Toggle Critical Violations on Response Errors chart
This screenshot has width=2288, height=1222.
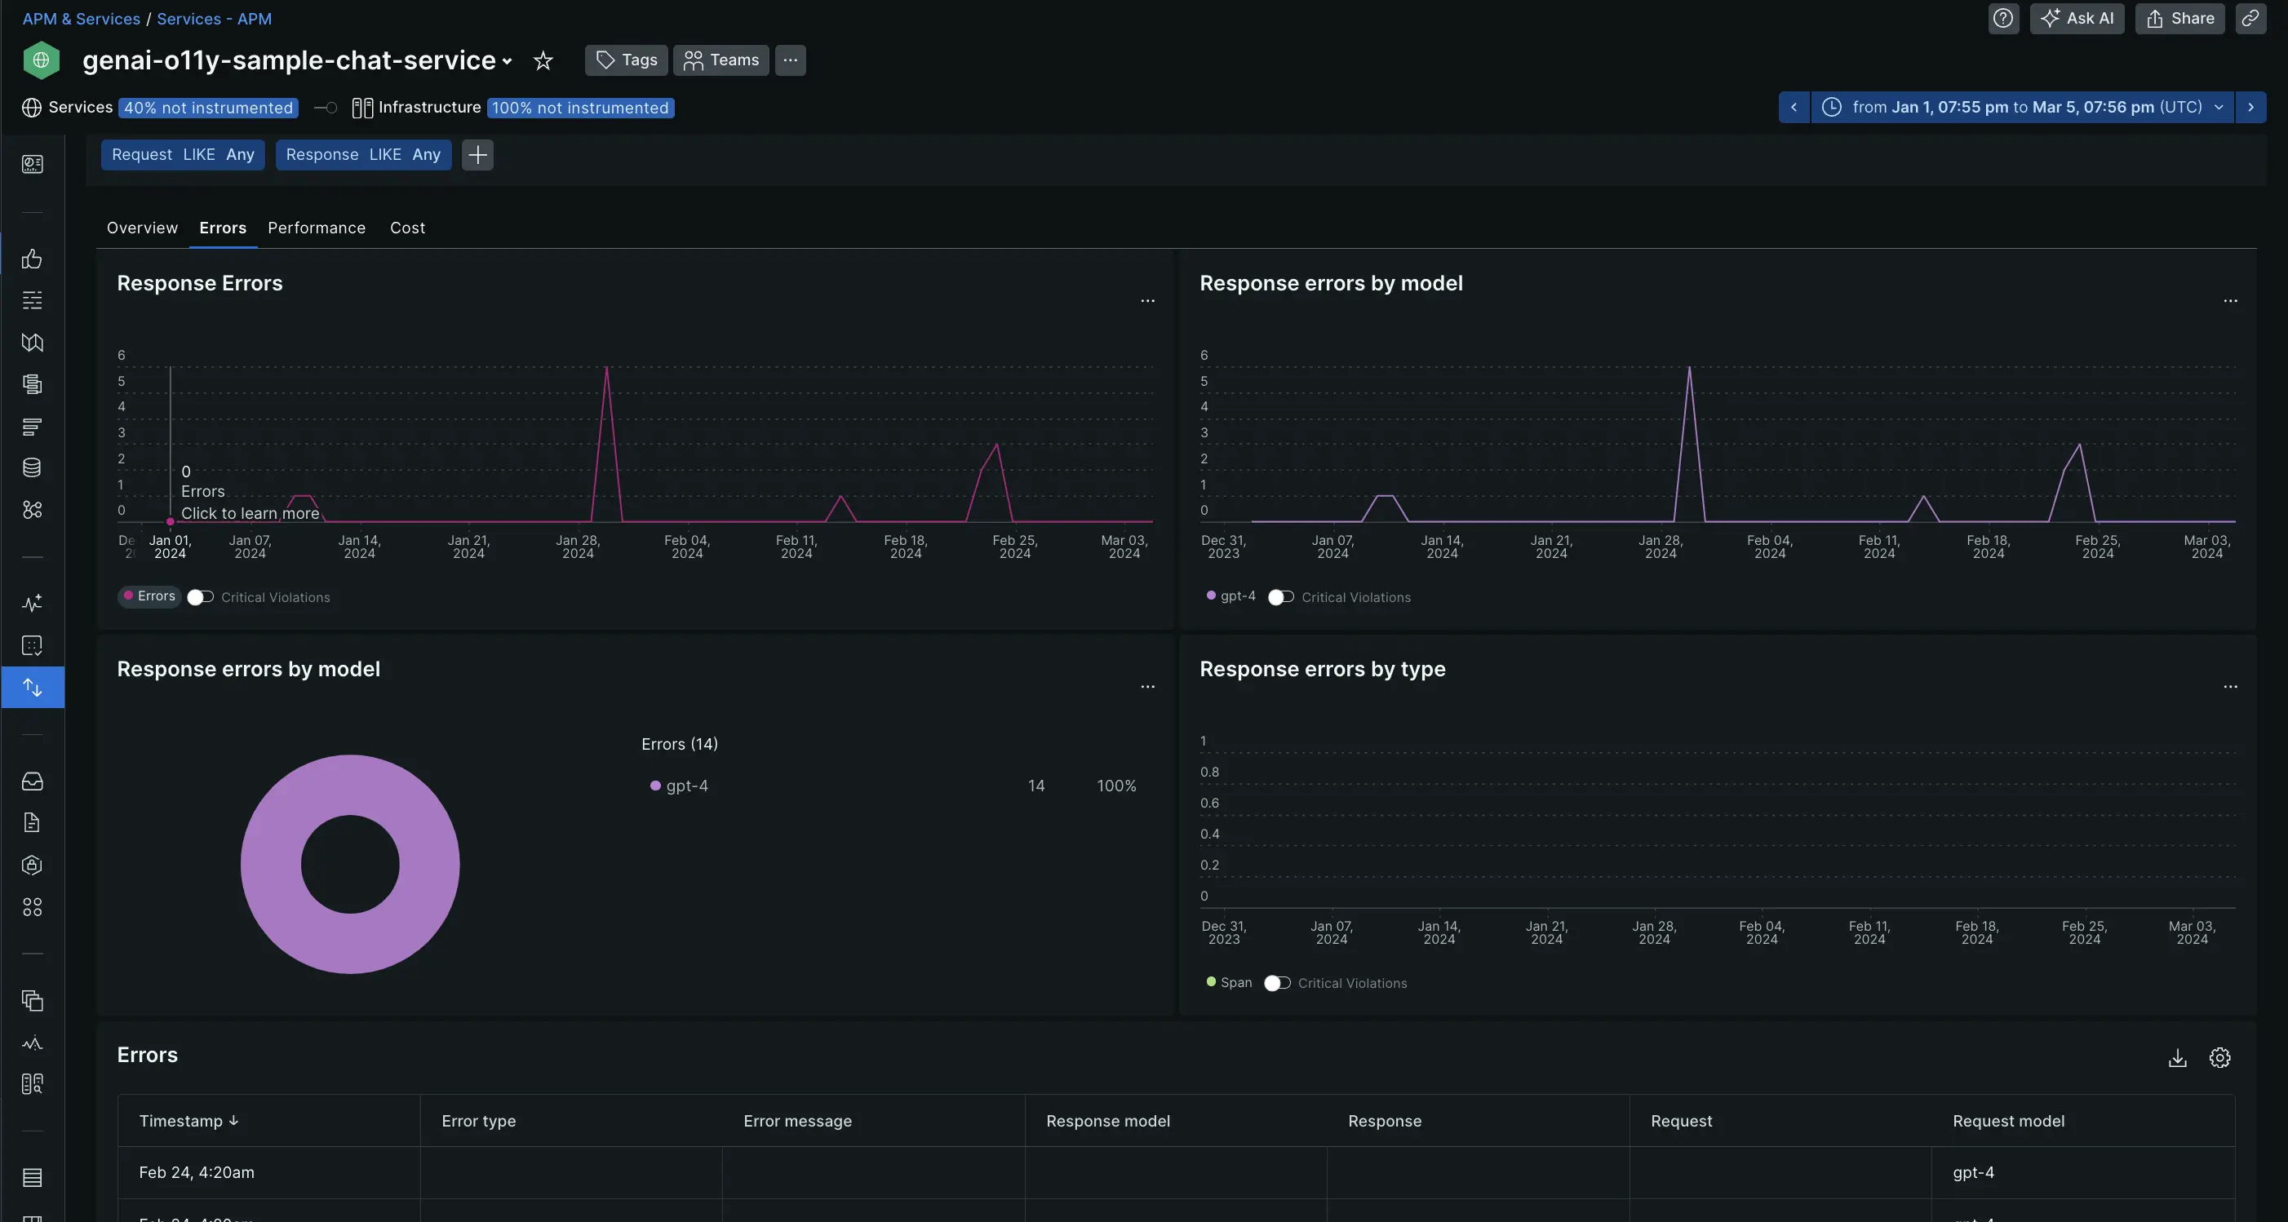click(201, 597)
